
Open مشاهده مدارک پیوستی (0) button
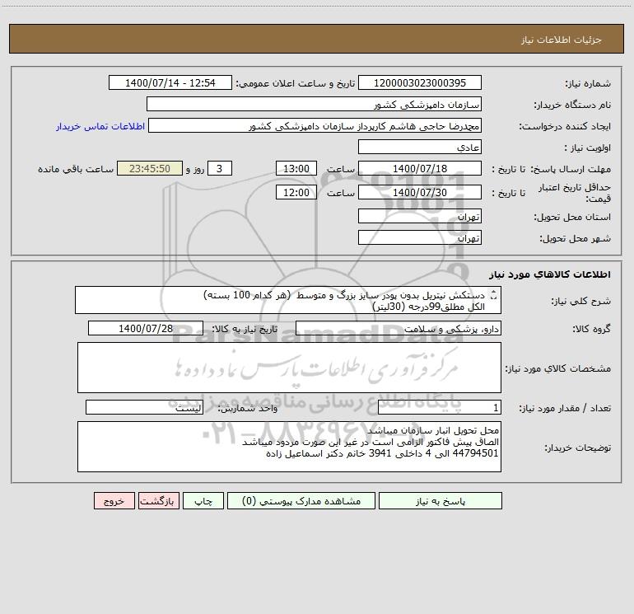(301, 501)
